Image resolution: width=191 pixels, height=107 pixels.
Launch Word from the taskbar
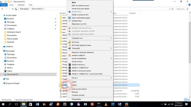[x=37, y=104]
